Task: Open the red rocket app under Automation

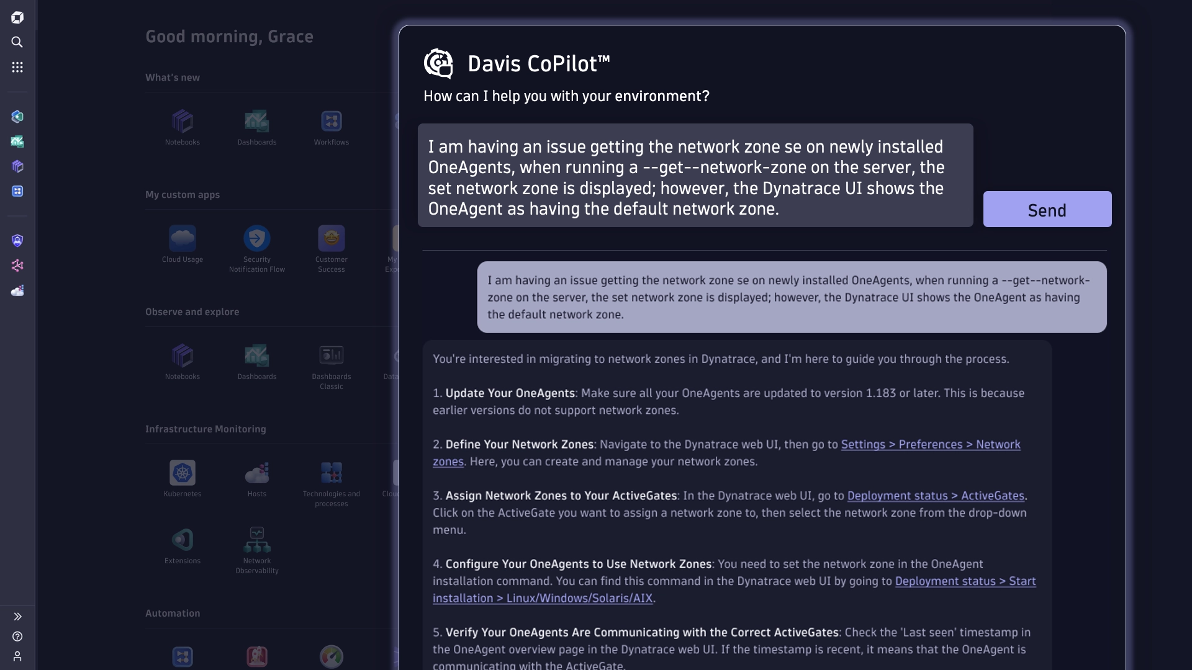Action: (x=257, y=657)
